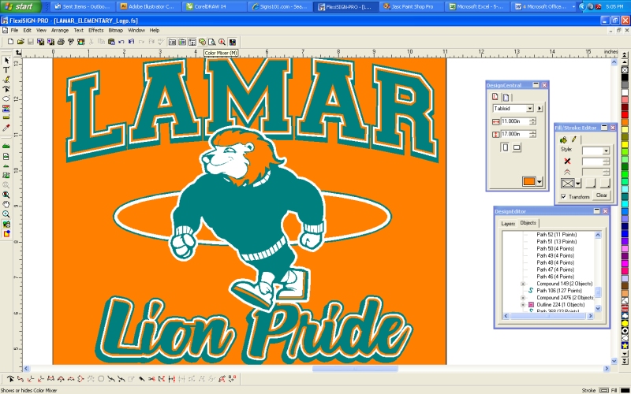This screenshot has height=394, width=631.
Task: Click DesignEditor scroll-down arrow
Action: [598, 308]
